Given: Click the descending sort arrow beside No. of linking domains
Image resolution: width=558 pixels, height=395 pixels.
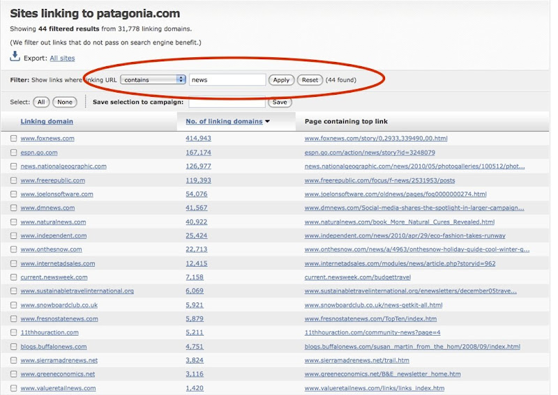Looking at the screenshot, I should click(x=267, y=122).
